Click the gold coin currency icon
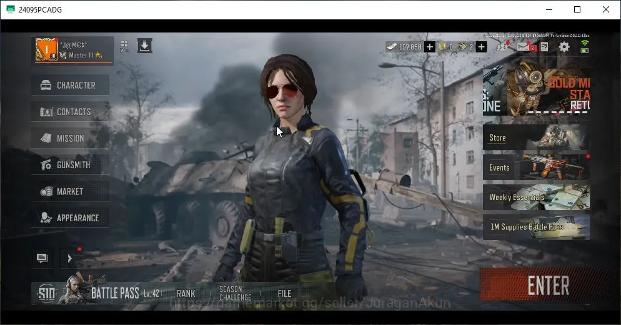The height and width of the screenshot is (325, 621). tap(442, 47)
